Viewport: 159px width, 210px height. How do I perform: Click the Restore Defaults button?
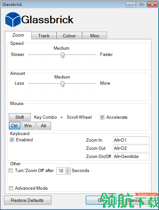click(27, 200)
